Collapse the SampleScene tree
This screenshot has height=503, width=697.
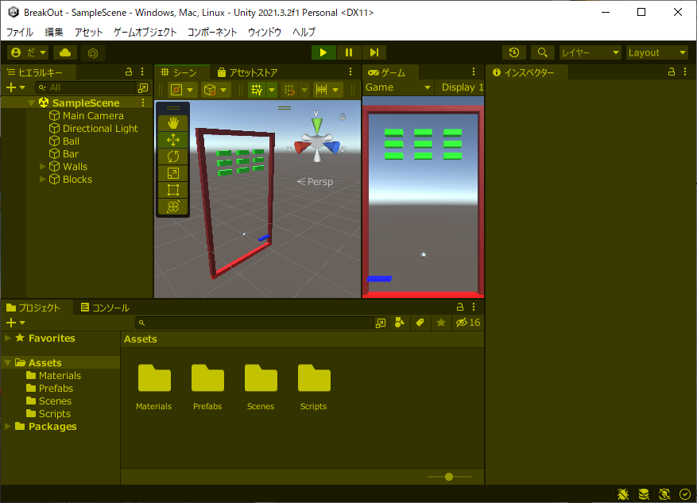(x=31, y=103)
